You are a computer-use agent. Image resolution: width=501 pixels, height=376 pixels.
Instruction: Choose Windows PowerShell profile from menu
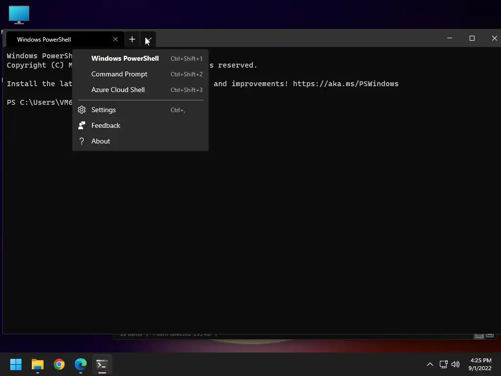[140, 59]
